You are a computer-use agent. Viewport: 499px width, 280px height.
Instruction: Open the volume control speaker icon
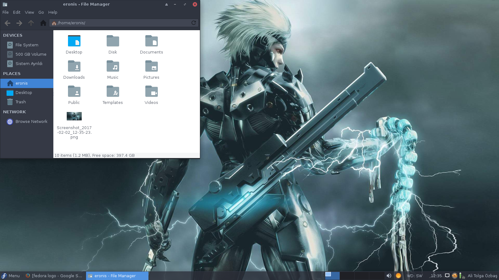[x=389, y=276]
